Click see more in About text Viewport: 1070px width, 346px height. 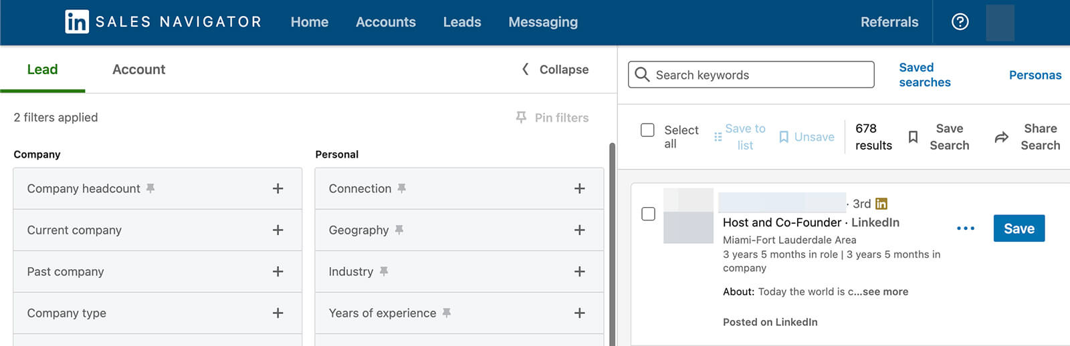(x=885, y=292)
